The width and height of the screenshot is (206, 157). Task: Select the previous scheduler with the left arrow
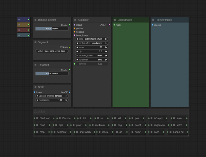tap(77, 60)
